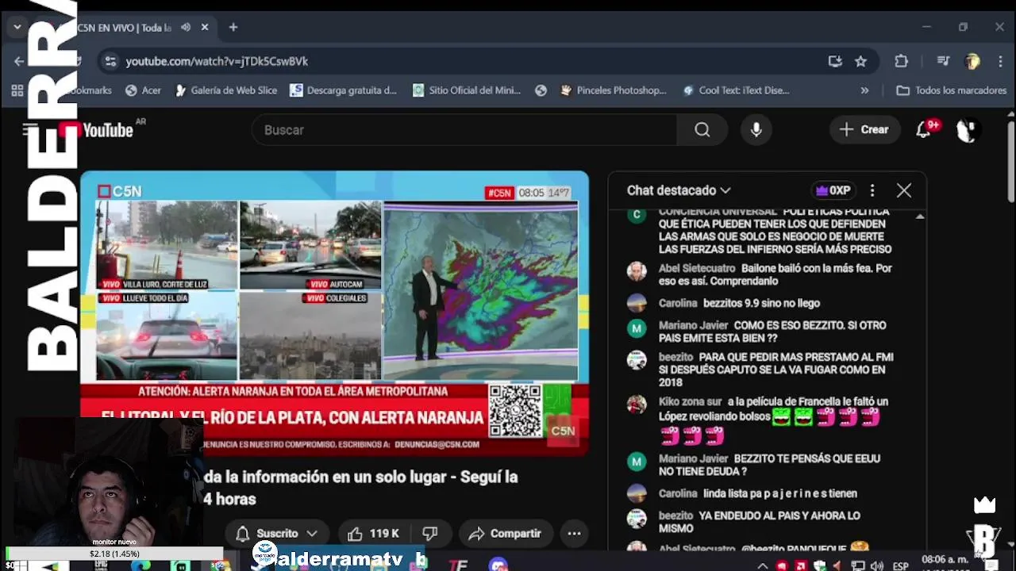
Task: Open the YouTube account avatar menu
Action: [x=966, y=130]
